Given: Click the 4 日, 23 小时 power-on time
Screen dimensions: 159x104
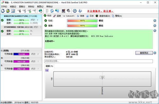Looking at the screenshot, I should pyautogui.click(x=72, y=52).
